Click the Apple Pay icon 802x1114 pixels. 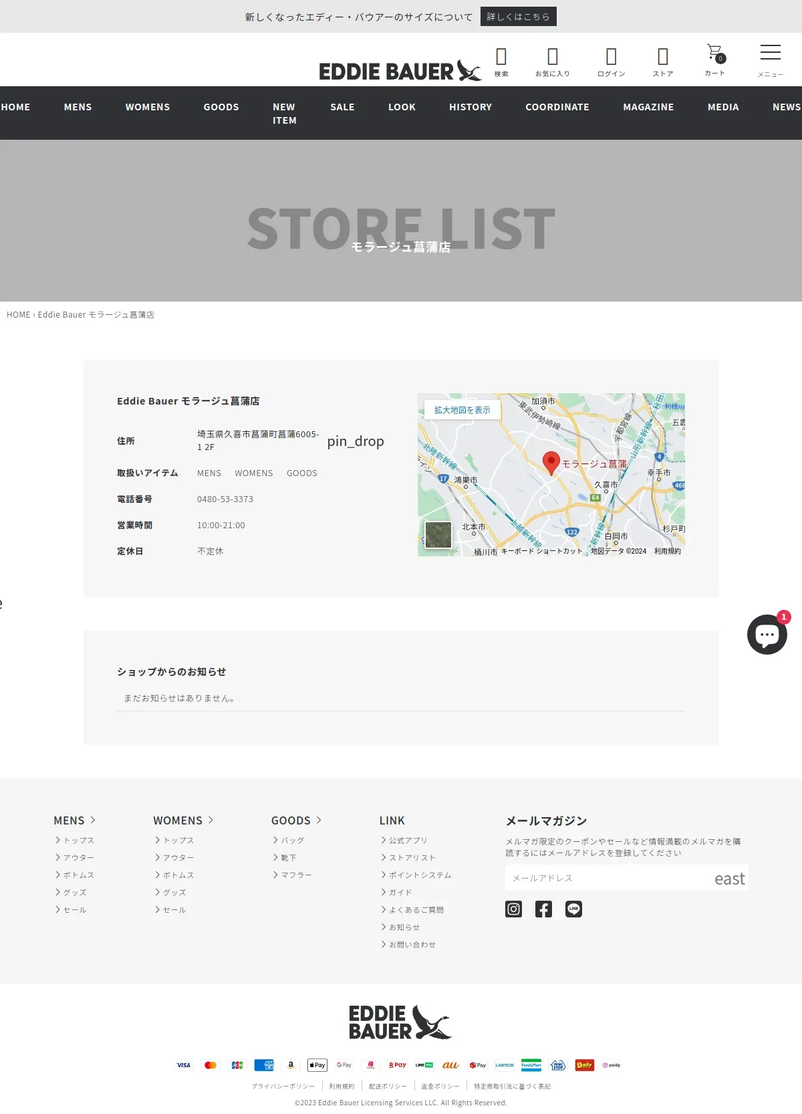coord(317,1065)
